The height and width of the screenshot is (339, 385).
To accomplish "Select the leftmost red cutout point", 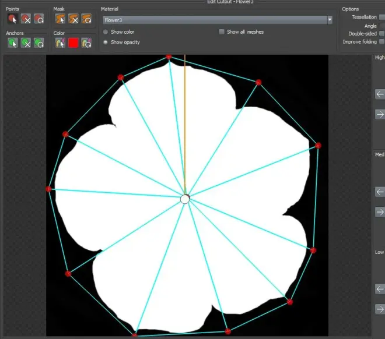I will (48, 189).
